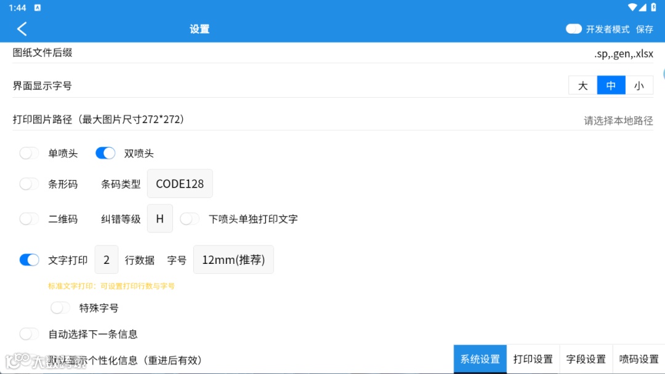Click the 条码类型 label
This screenshot has height=374, width=665.
point(121,185)
